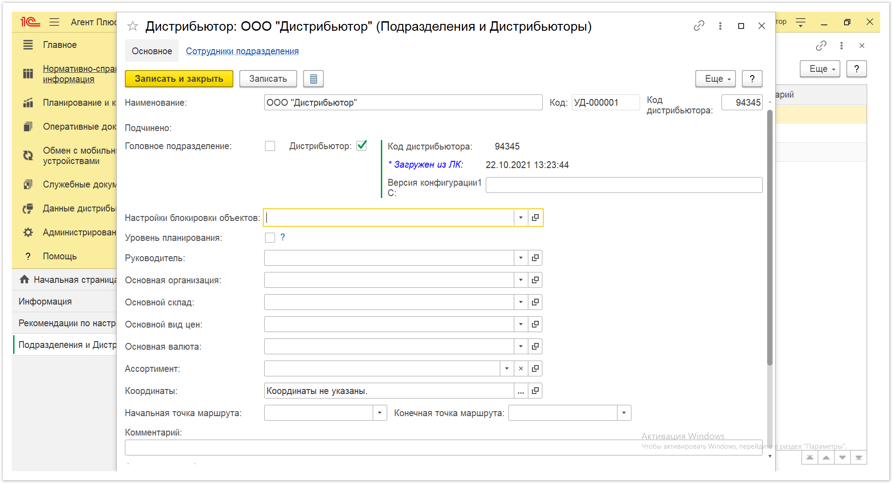
Task: Open the Основная валюта item form
Action: (535, 347)
